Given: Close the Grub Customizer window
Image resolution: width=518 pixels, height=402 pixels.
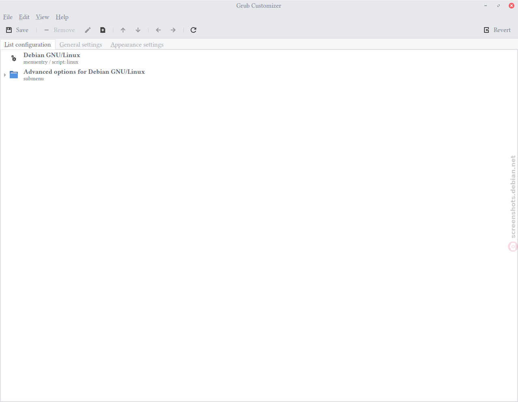Looking at the screenshot, I should click(512, 6).
